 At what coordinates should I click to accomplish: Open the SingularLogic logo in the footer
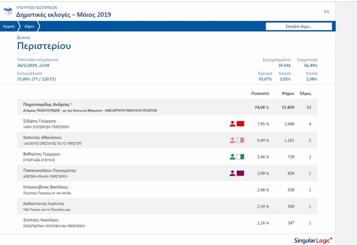pos(313,241)
